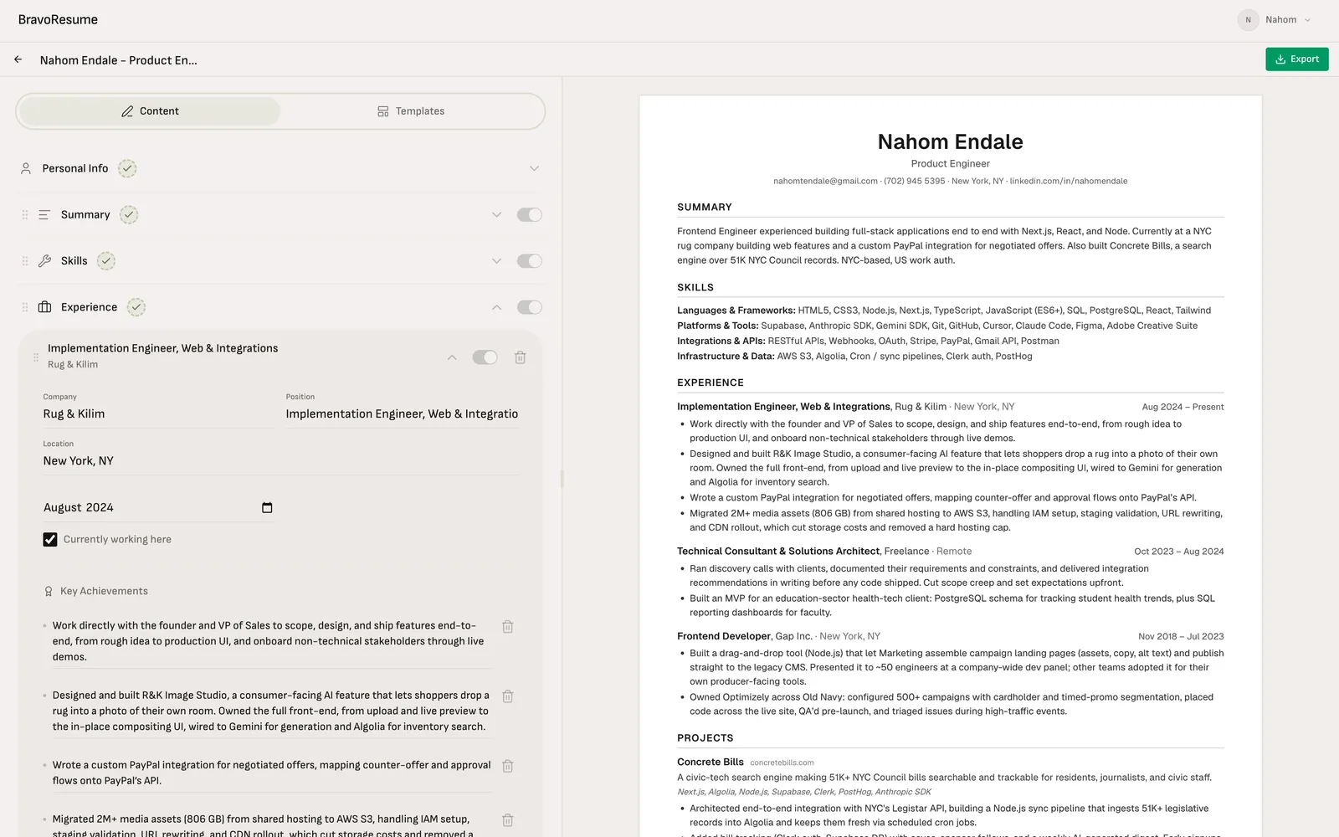1339x837 pixels.
Task: Delete the 'Work directly with the founder' achievement
Action: 507,626
